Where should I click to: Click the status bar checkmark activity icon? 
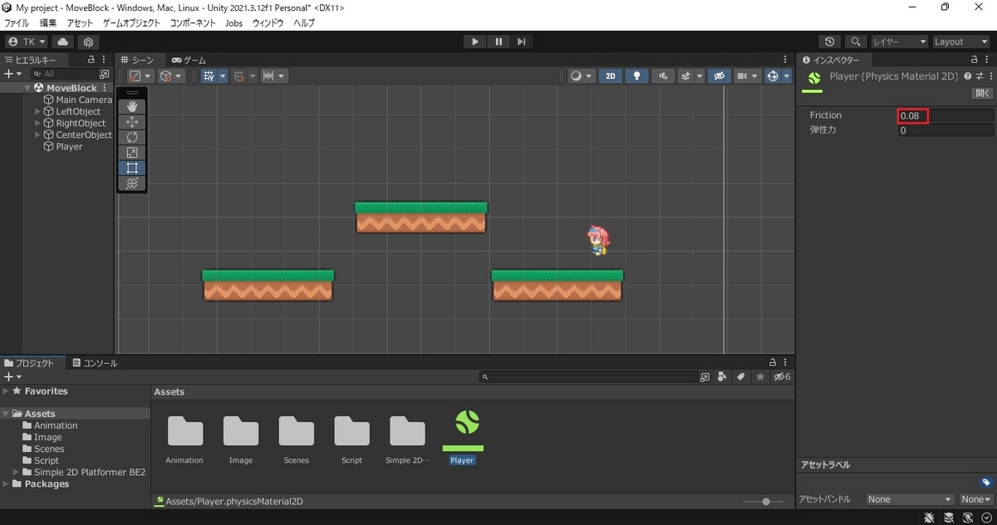986,517
